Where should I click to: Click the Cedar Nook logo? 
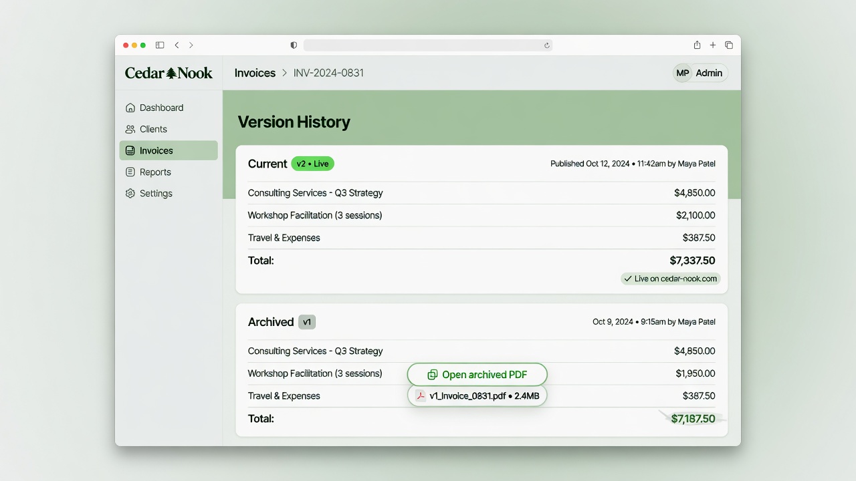169,73
